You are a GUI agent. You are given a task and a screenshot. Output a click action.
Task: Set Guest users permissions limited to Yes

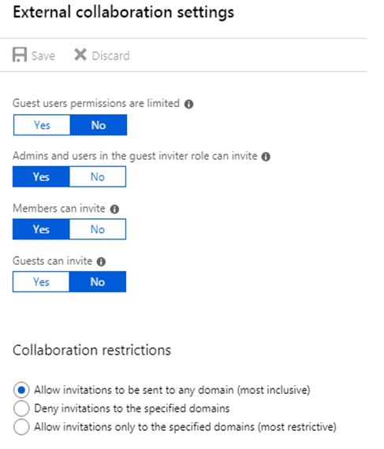[x=42, y=125]
